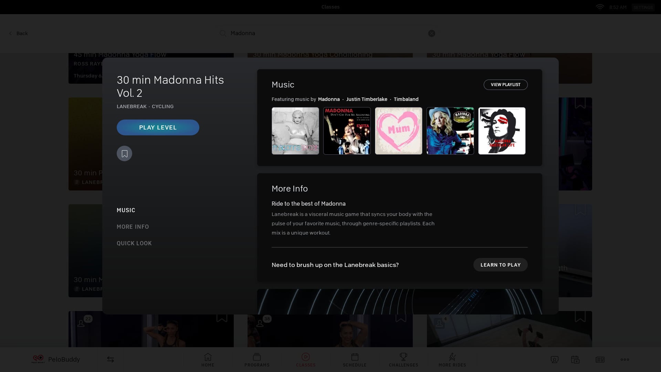
Task: Open More Rides in bottom navigation
Action: [x=452, y=360]
